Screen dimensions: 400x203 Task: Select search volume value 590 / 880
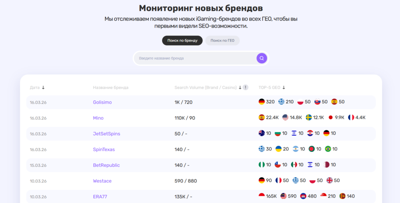(x=186, y=181)
